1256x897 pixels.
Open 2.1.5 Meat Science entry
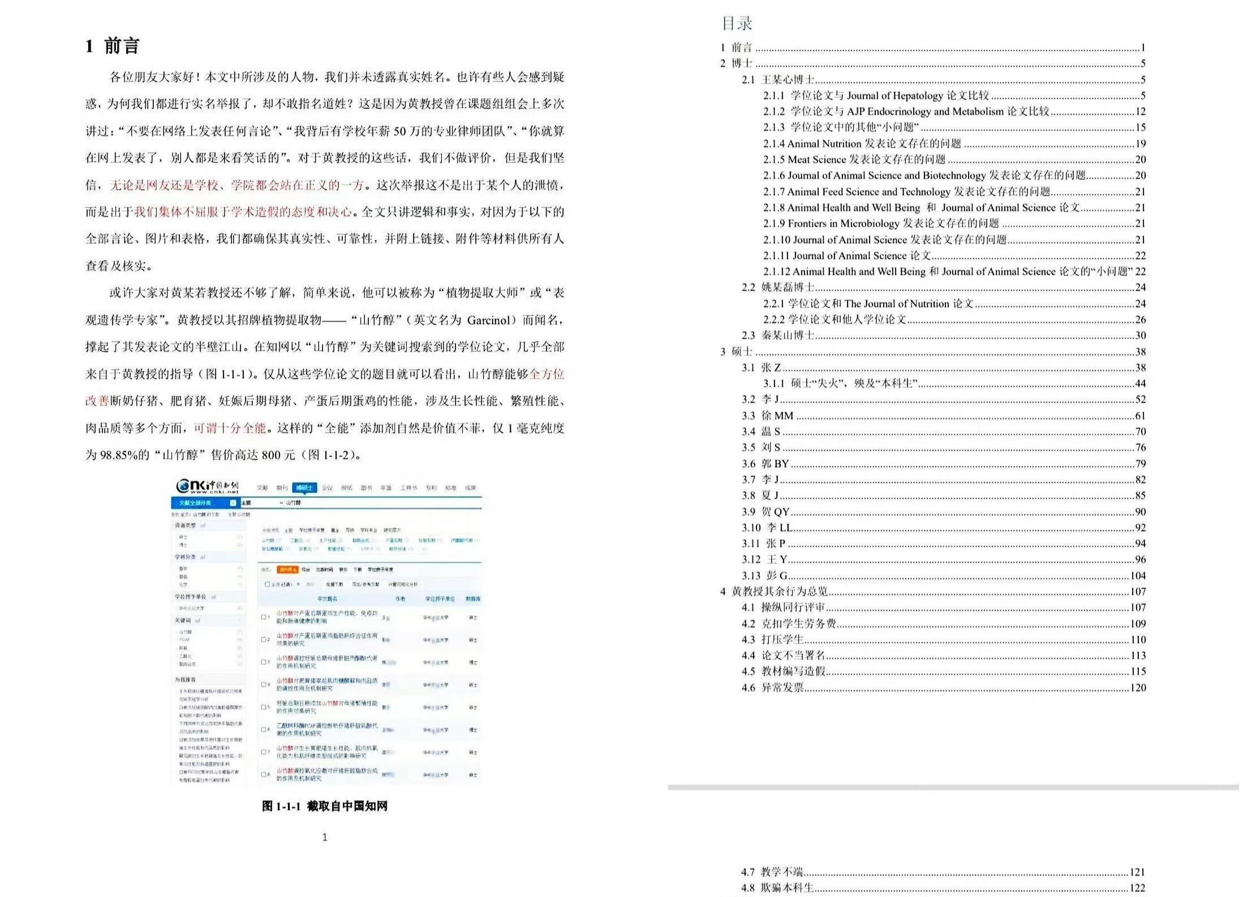[x=954, y=159]
